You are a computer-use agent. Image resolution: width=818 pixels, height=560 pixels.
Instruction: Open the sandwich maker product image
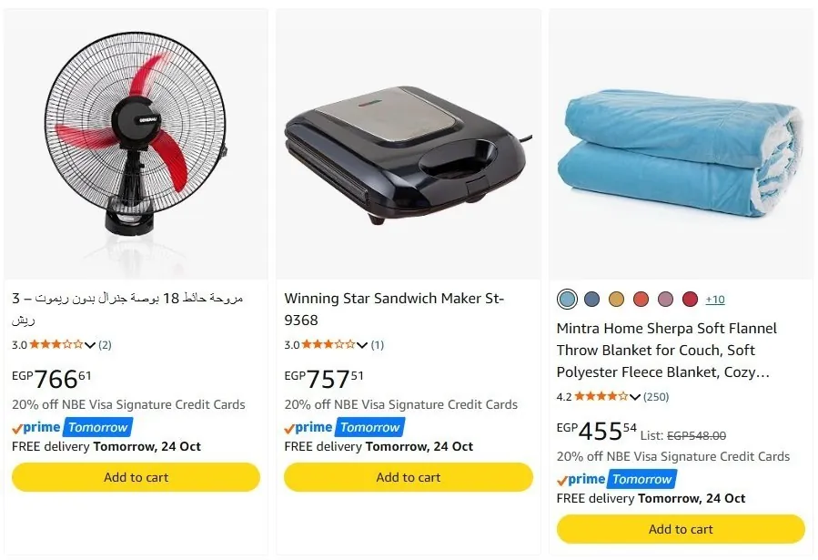pyautogui.click(x=409, y=144)
